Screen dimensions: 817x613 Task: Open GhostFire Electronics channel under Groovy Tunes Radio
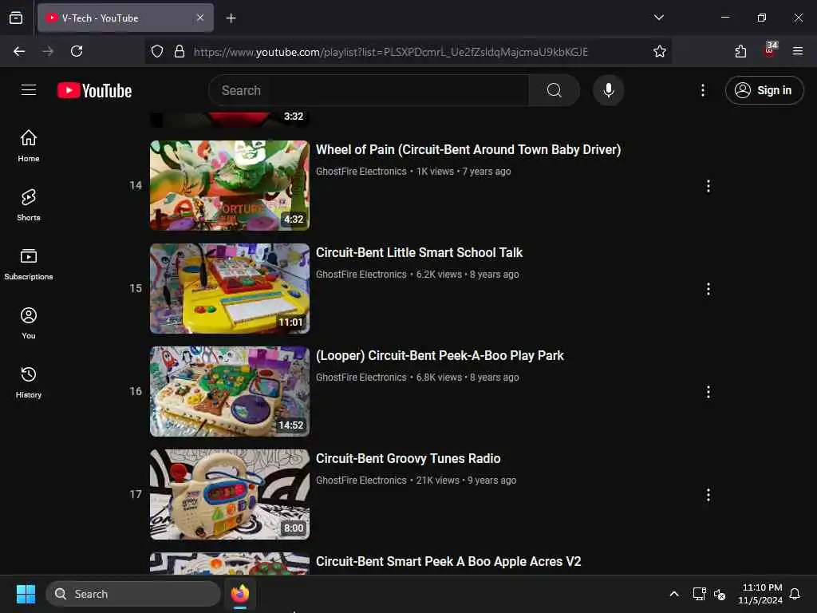[x=361, y=480]
